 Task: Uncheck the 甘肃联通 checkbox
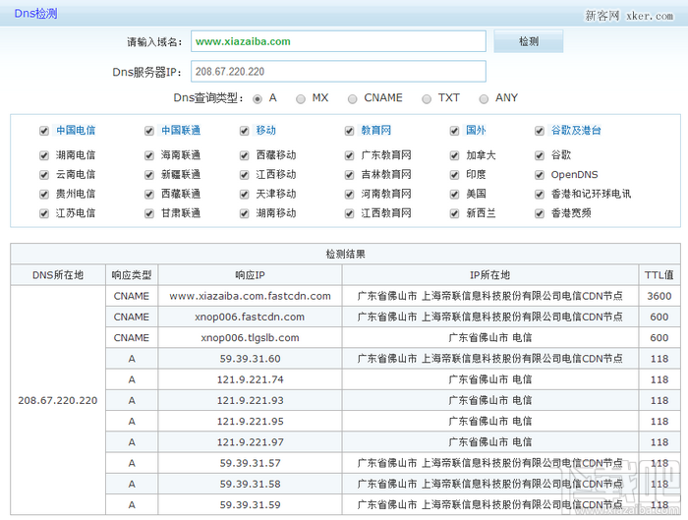(149, 213)
